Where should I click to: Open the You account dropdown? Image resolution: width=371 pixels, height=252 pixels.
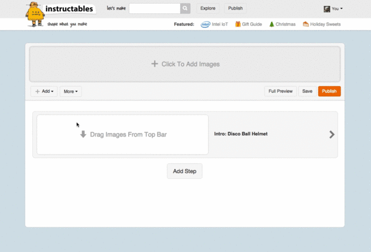pyautogui.click(x=337, y=9)
